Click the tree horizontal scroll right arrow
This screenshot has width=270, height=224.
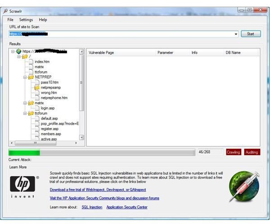[x=76, y=143]
